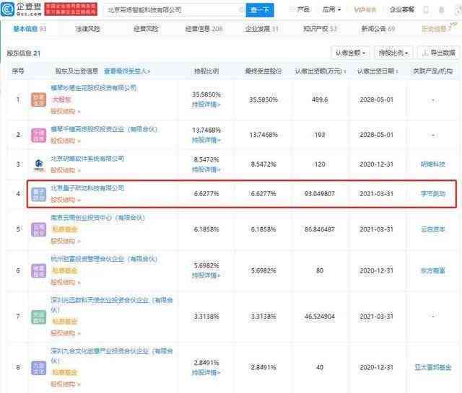Open 企业套餐 in the header
462x393 pixels.
pyautogui.click(x=402, y=9)
